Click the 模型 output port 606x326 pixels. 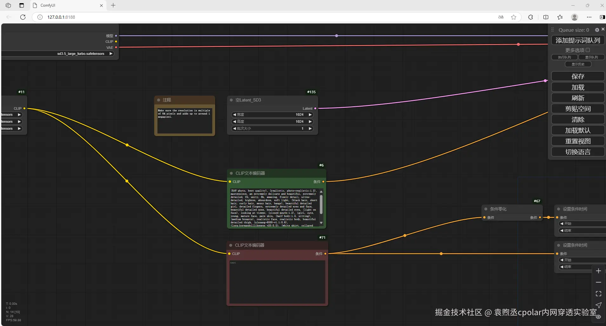116,36
